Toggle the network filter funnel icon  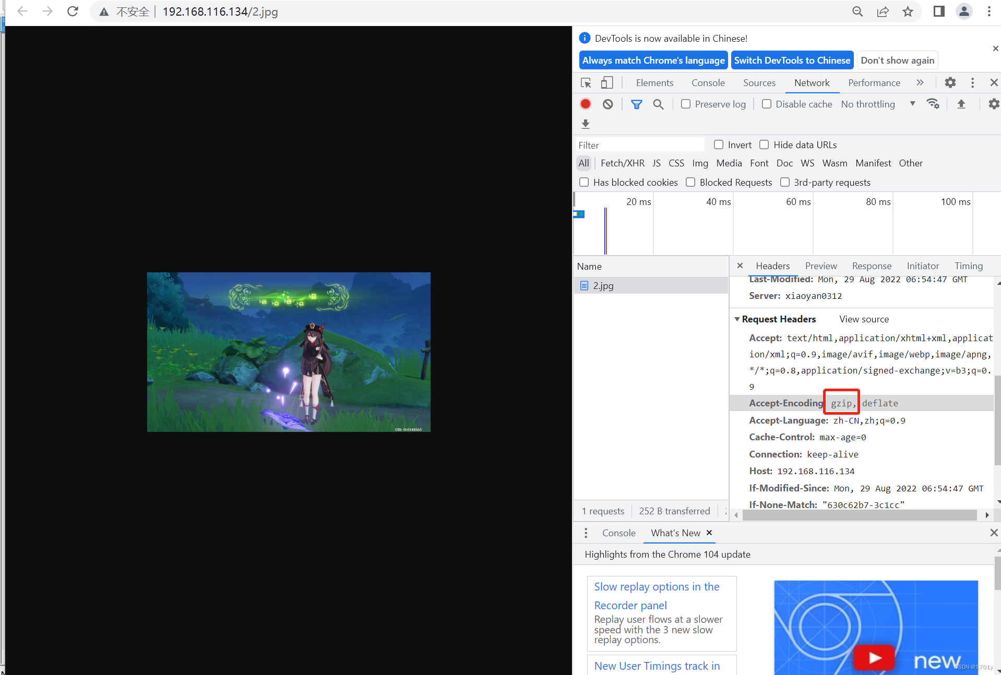click(637, 104)
